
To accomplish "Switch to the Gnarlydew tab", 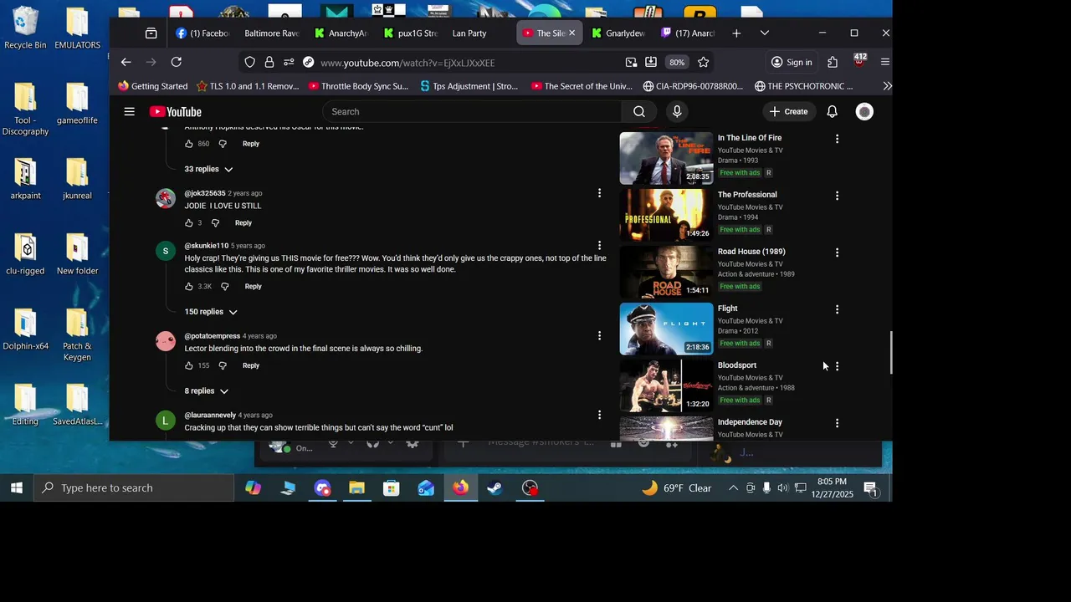I will [618, 33].
